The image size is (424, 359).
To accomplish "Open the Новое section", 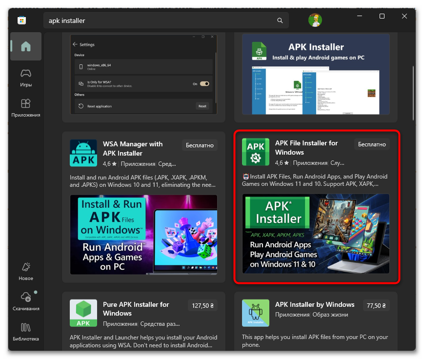I will pyautogui.click(x=26, y=271).
